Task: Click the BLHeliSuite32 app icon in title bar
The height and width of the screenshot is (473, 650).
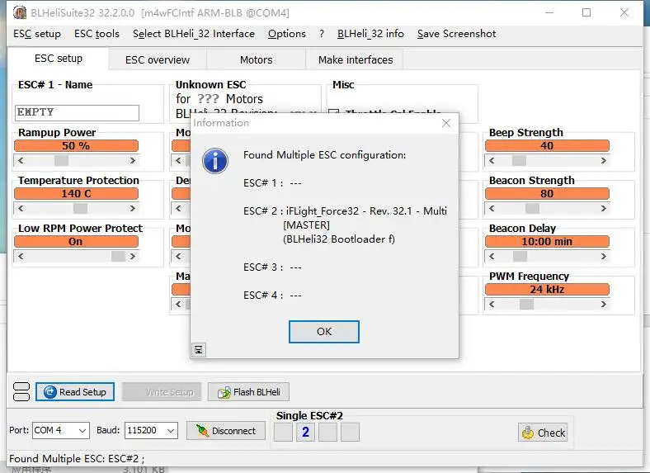Action: point(20,12)
